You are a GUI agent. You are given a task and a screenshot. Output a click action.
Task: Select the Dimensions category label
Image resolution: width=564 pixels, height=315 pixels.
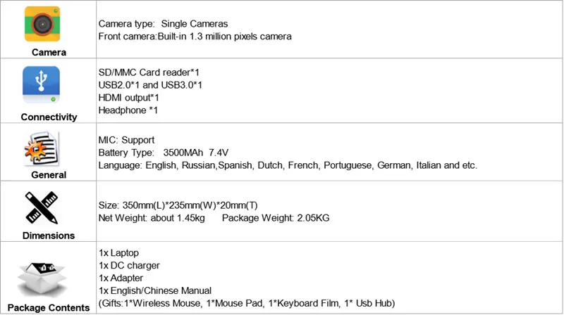(49, 236)
